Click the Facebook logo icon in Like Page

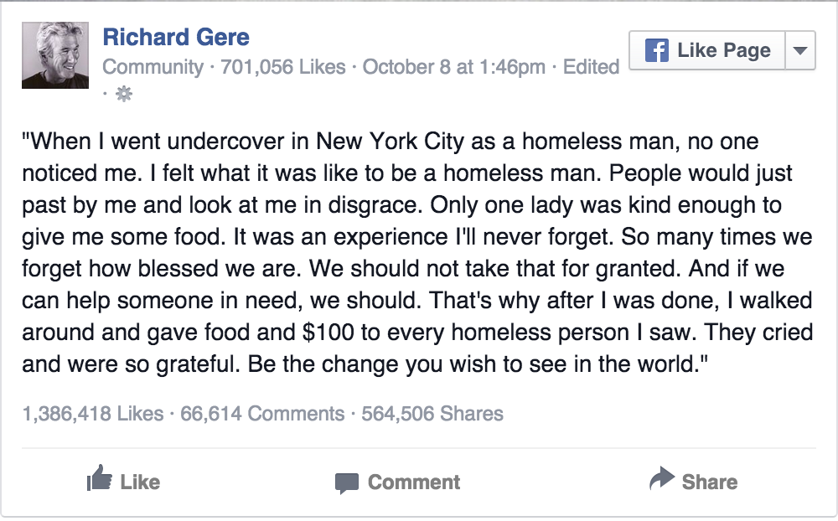[657, 50]
